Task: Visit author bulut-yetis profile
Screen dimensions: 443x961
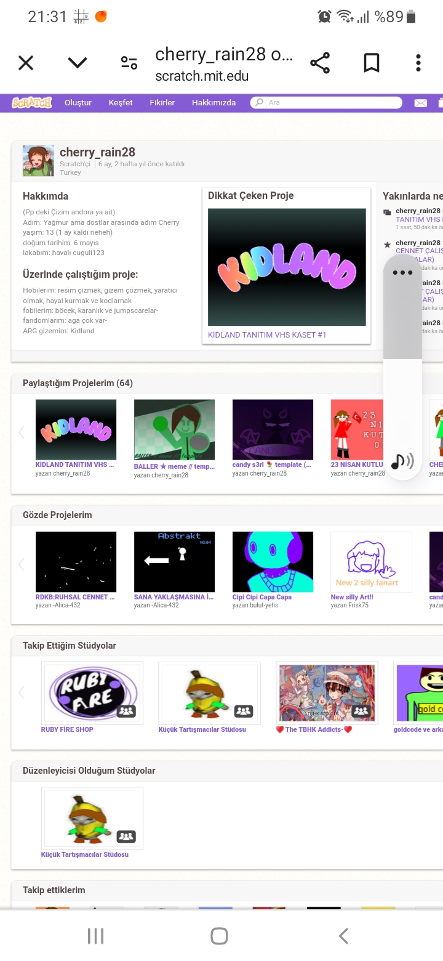Action: [x=264, y=606]
